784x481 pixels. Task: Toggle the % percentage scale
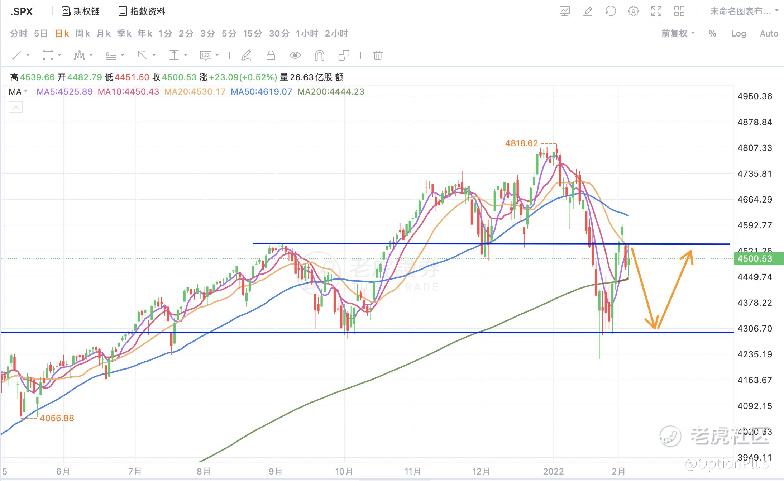712,34
